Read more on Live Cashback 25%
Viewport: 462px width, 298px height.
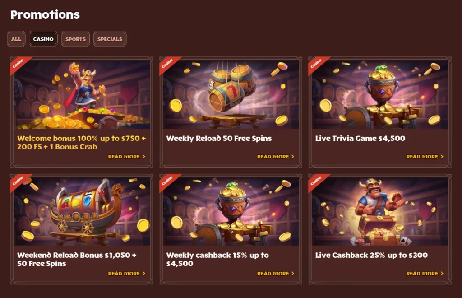[425, 274]
